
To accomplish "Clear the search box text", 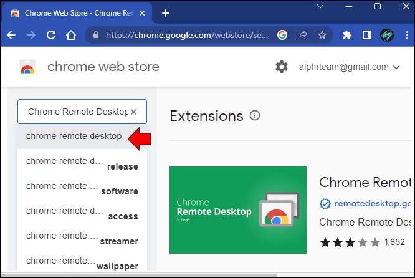I will (x=133, y=112).
